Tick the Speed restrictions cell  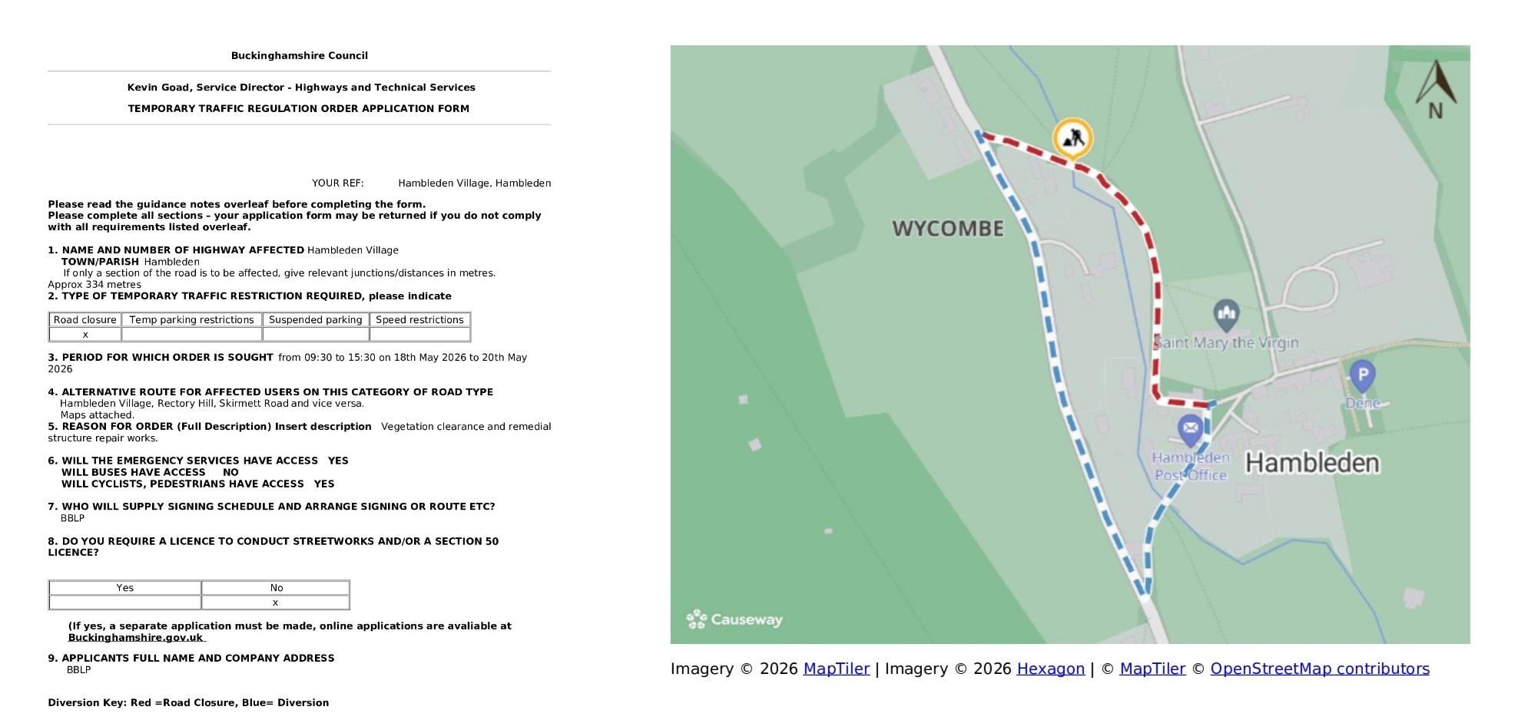[x=419, y=335]
